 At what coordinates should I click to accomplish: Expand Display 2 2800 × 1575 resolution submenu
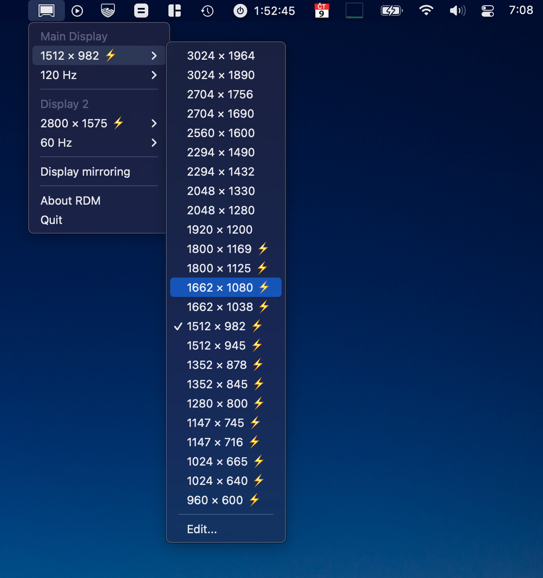pos(99,123)
